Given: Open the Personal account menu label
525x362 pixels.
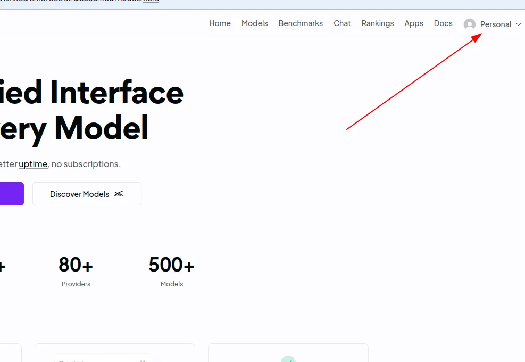Looking at the screenshot, I should 496,24.
